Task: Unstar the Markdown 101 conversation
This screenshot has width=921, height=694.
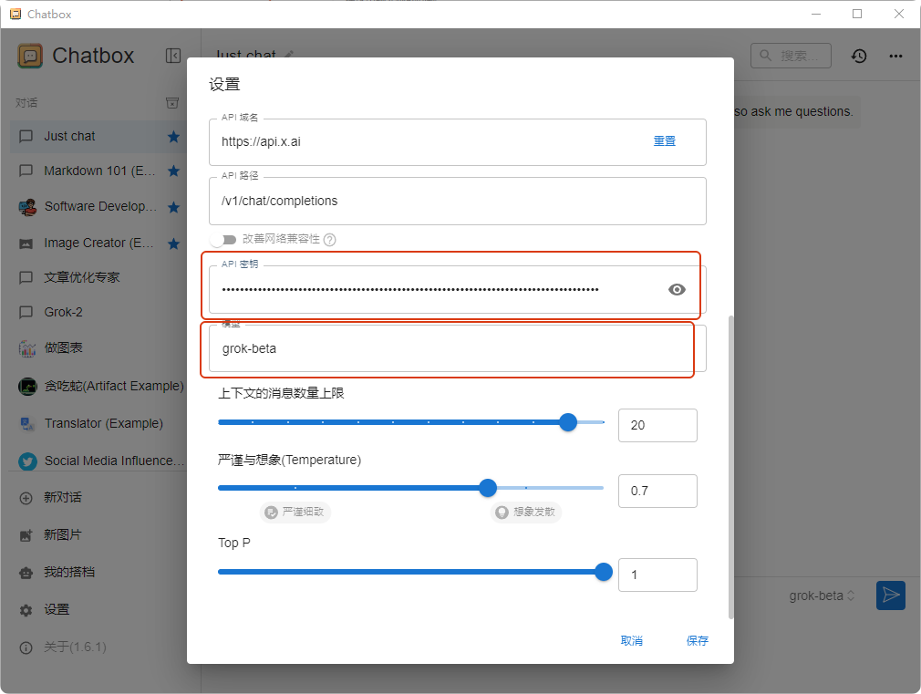Action: (x=173, y=171)
